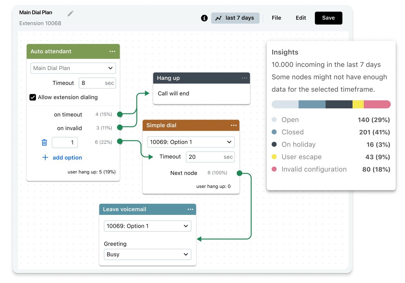Open the Leave voicemail node's ellipsis menu
The width and height of the screenshot is (405, 283).
190,209
